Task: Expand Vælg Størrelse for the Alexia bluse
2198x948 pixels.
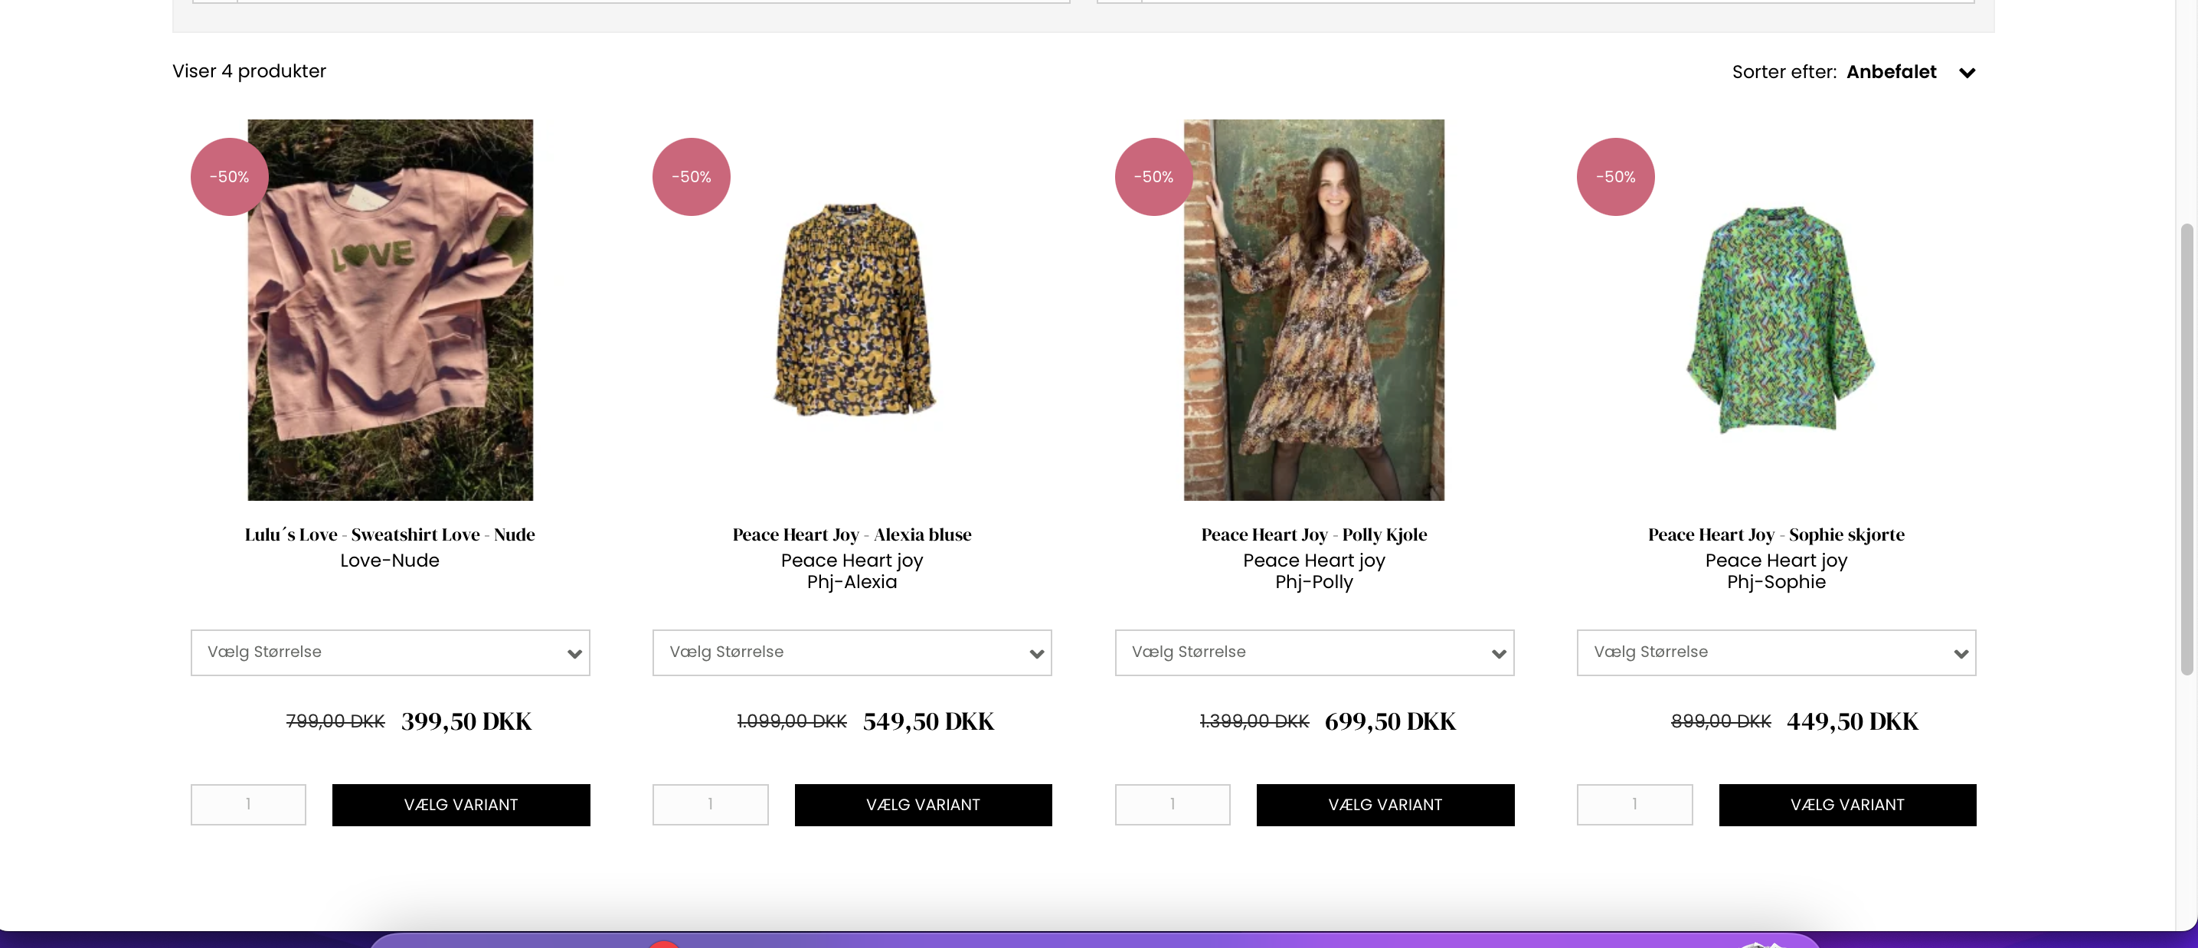Action: (852, 652)
